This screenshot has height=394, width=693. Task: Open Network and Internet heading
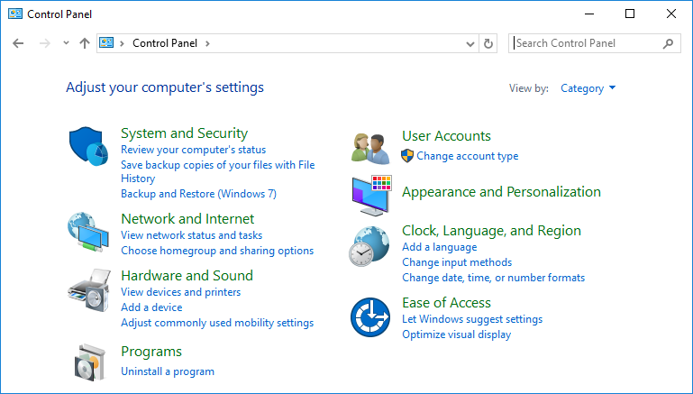click(187, 219)
